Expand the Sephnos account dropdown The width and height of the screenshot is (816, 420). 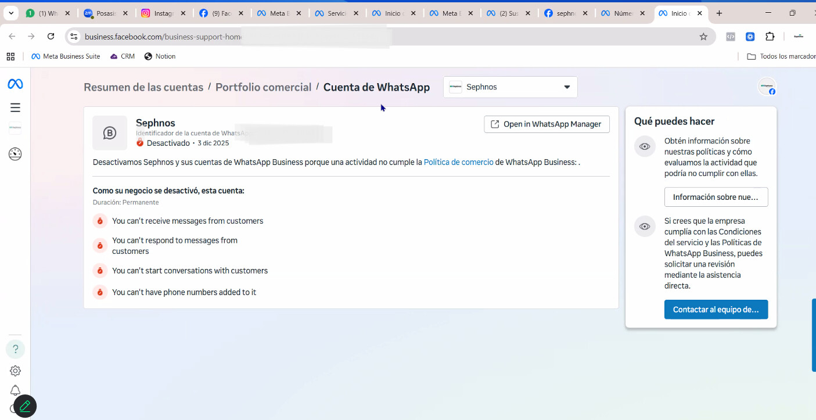[x=510, y=87]
